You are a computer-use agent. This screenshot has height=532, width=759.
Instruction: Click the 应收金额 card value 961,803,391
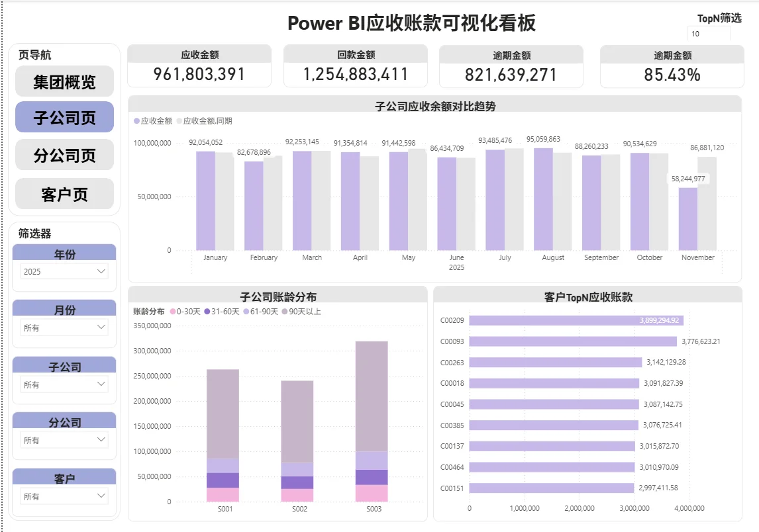[x=199, y=74]
